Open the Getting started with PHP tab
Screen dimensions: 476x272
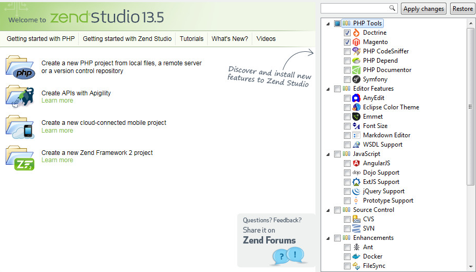point(41,39)
